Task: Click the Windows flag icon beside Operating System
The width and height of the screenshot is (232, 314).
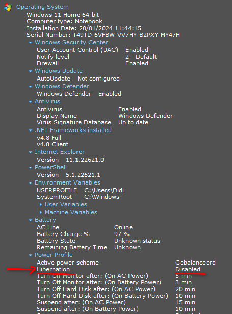Action: (x=8, y=7)
